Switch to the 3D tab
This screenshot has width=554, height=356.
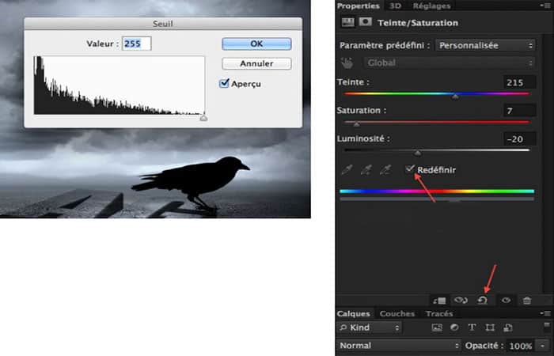[x=395, y=6]
